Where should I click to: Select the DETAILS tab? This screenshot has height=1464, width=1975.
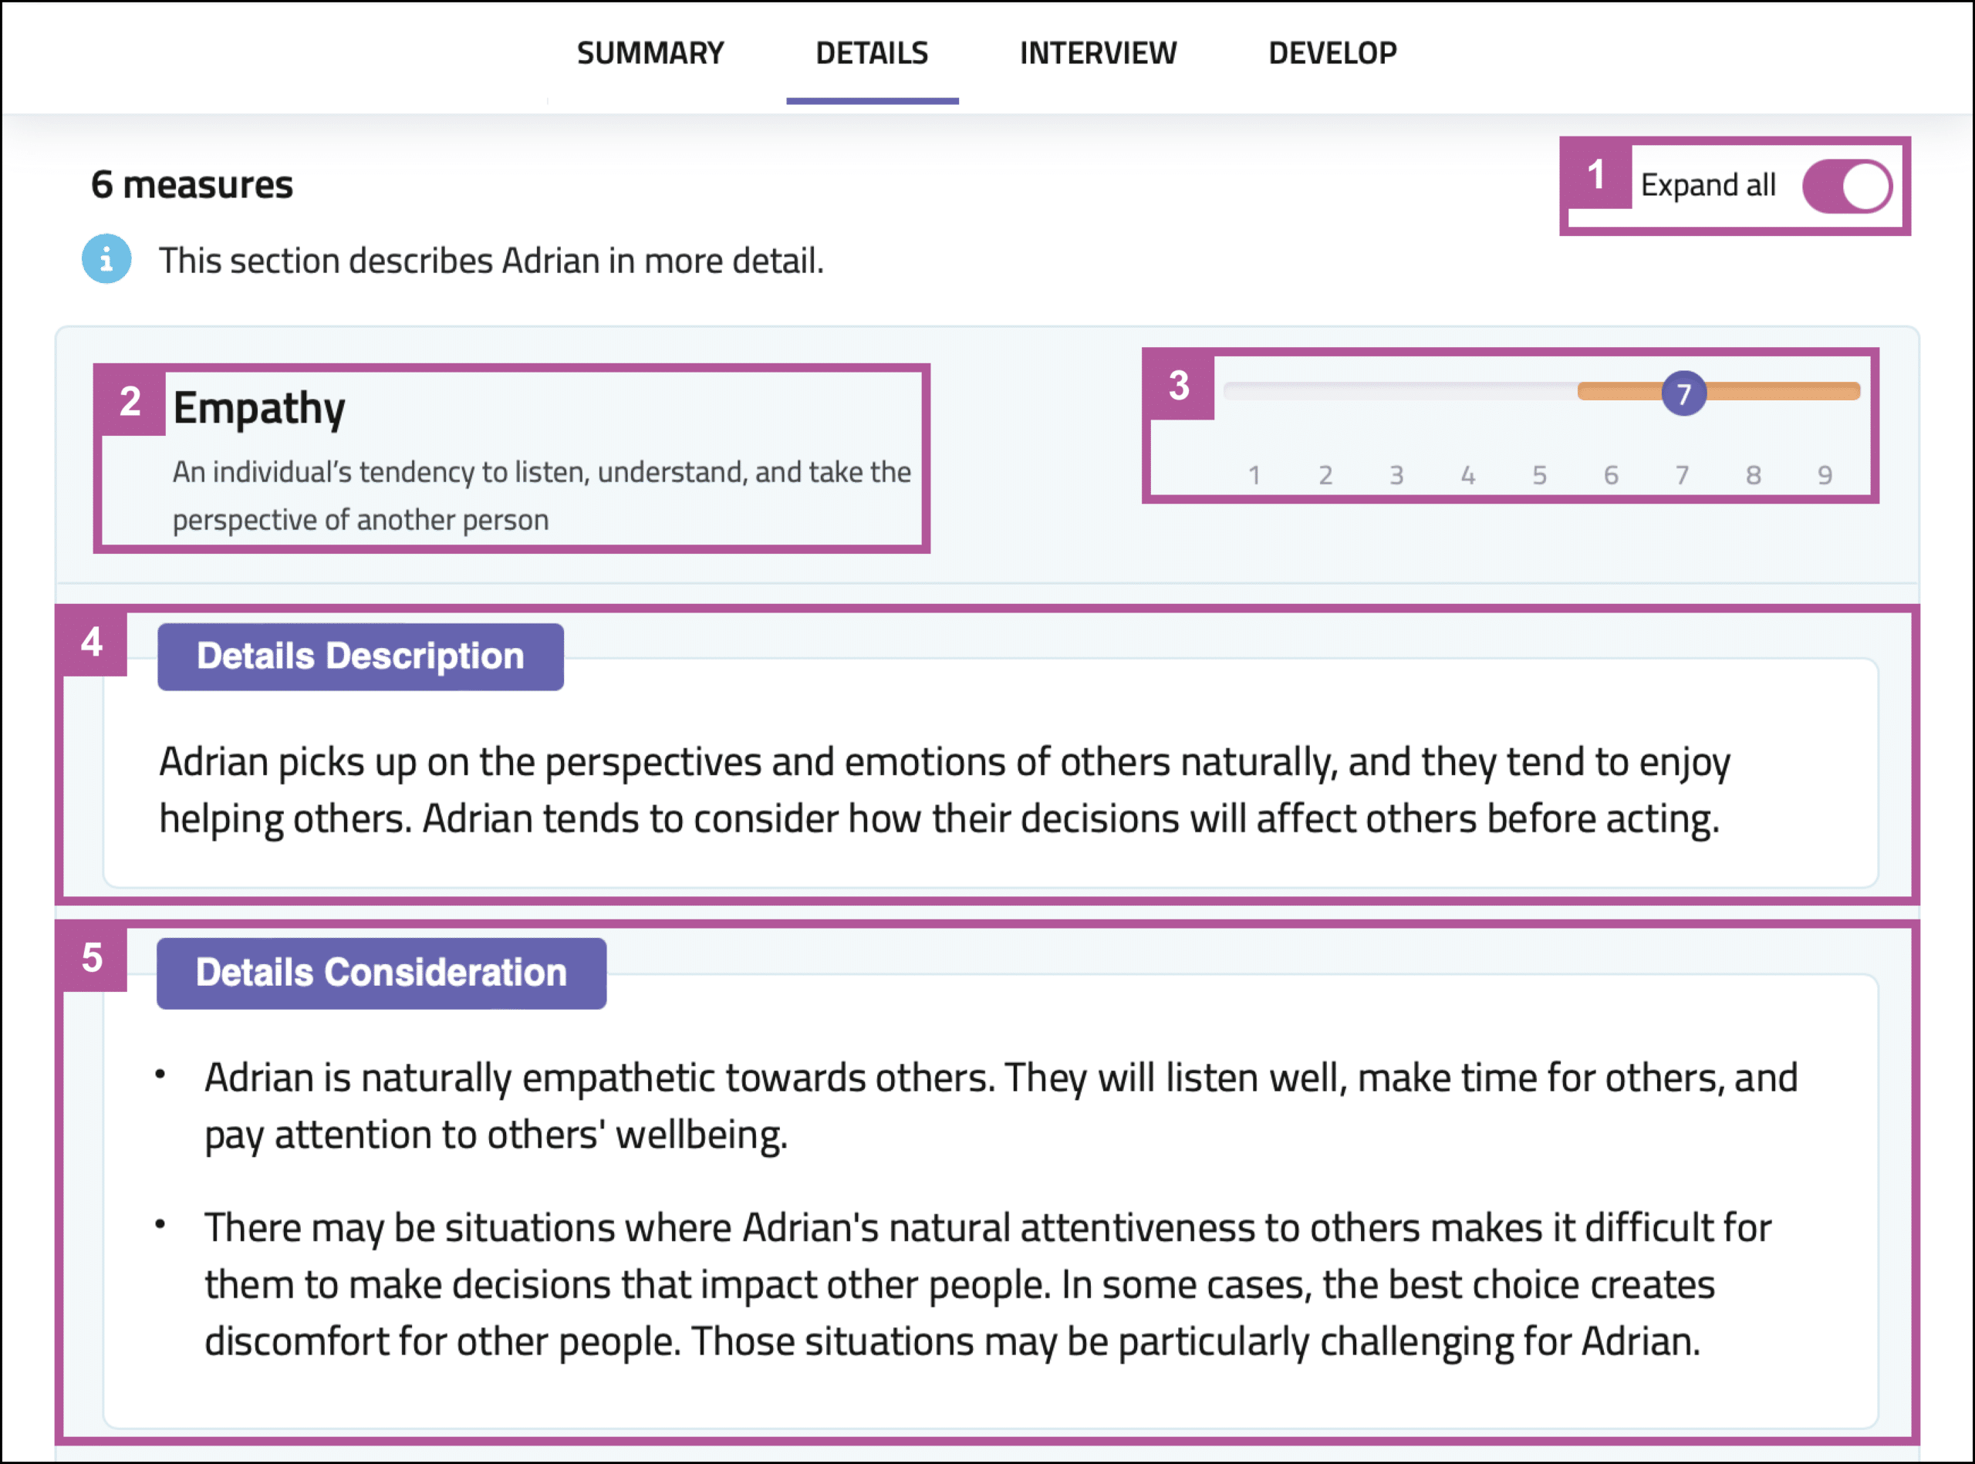pyautogui.click(x=871, y=53)
